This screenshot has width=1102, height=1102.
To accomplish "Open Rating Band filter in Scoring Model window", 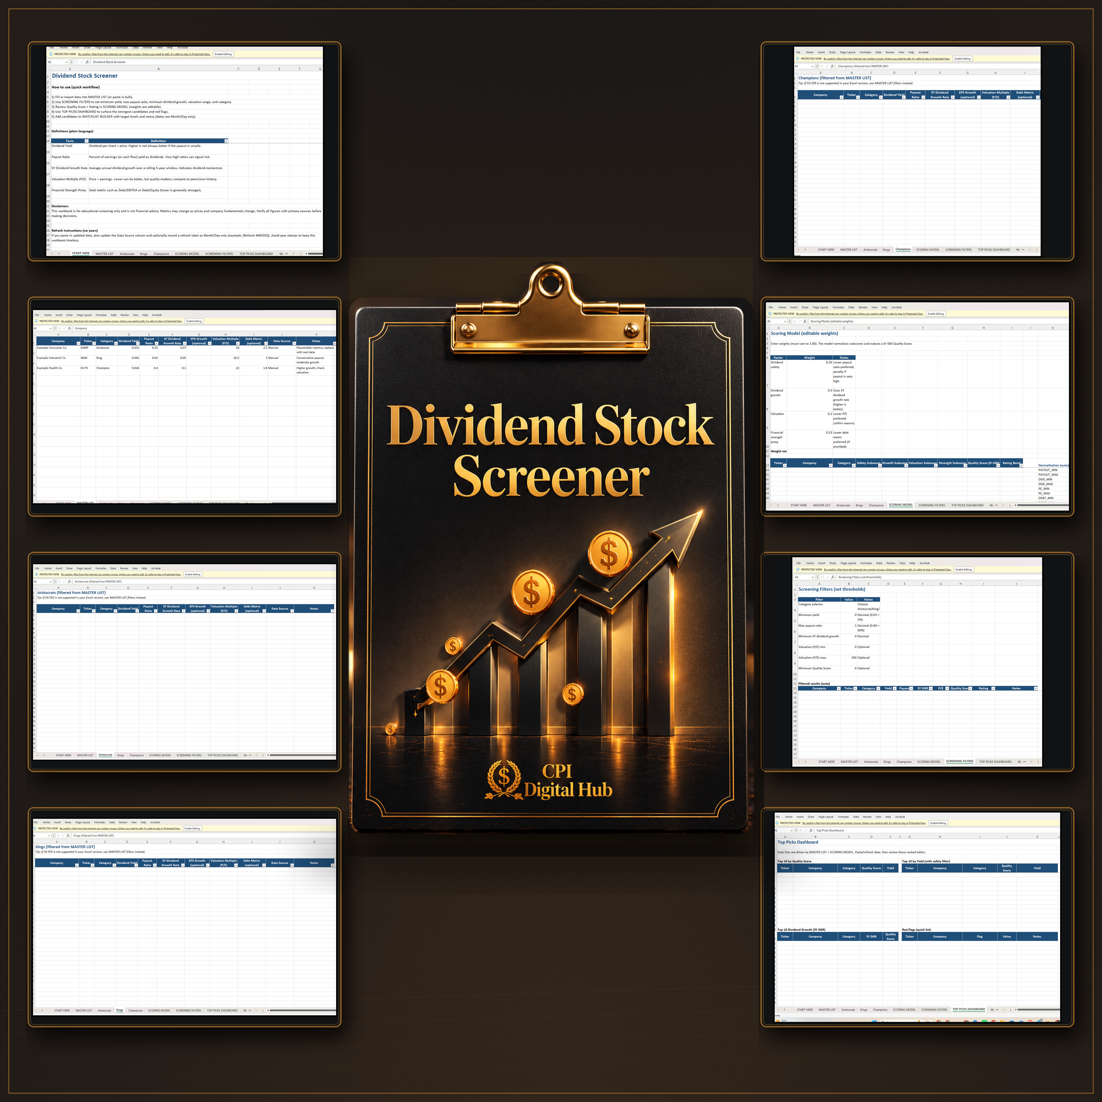I will (x=1021, y=465).
